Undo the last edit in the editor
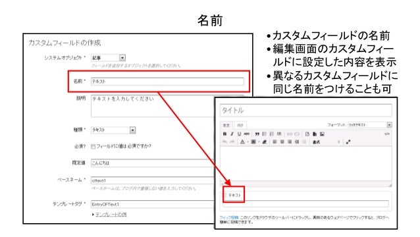420x237 pixels. [x=224, y=142]
